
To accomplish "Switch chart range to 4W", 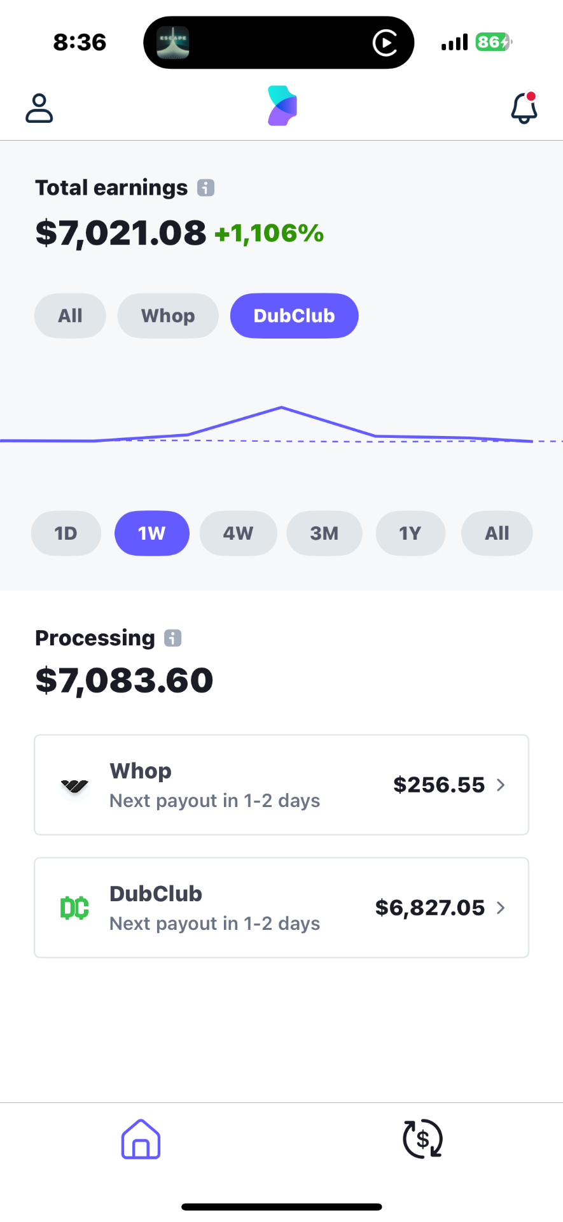I will [238, 533].
